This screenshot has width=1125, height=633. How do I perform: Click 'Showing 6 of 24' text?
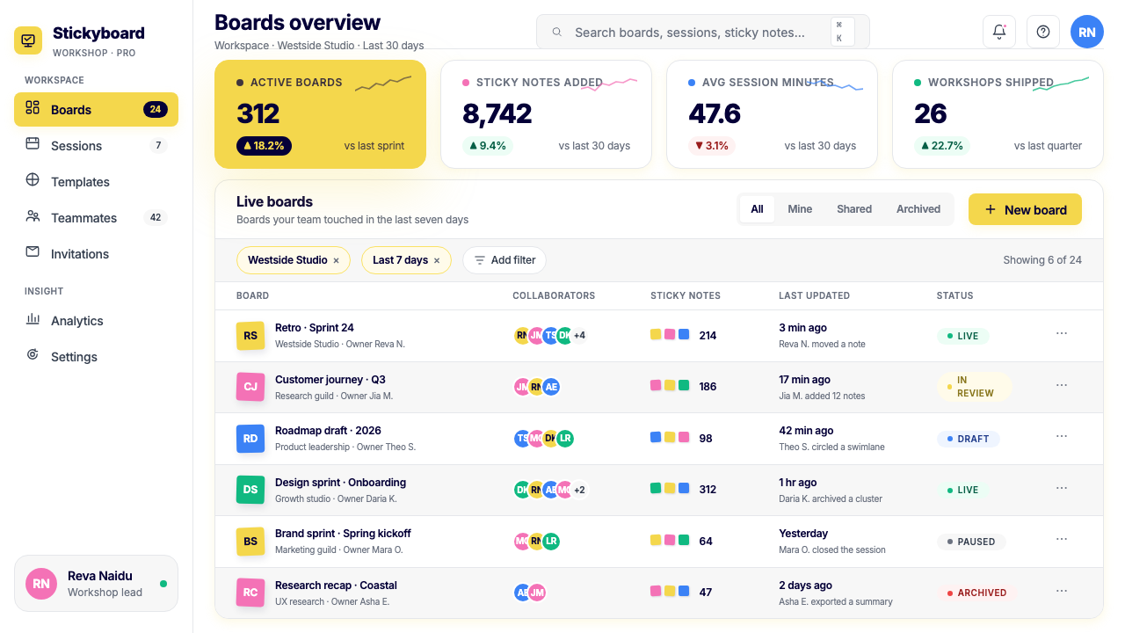point(1042,260)
